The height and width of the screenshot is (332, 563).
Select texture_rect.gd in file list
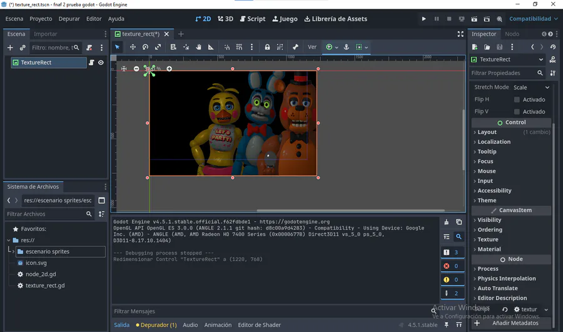[x=45, y=286]
